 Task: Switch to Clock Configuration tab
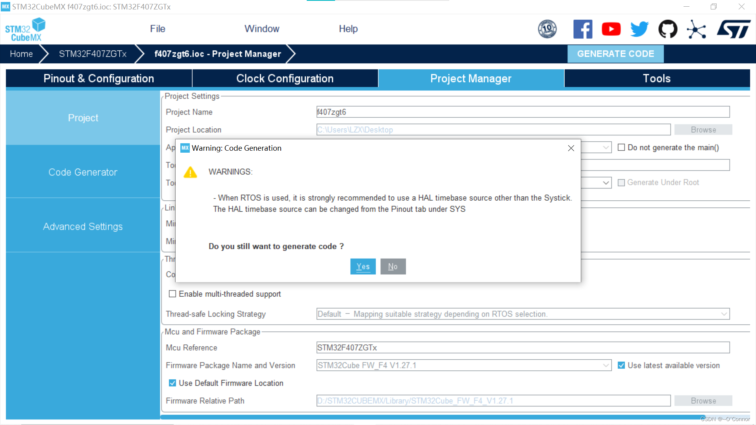coord(285,78)
